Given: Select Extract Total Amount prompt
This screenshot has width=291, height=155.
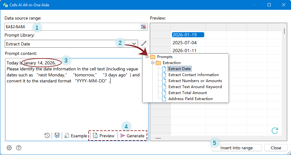Looking at the screenshot, I should (188, 93).
